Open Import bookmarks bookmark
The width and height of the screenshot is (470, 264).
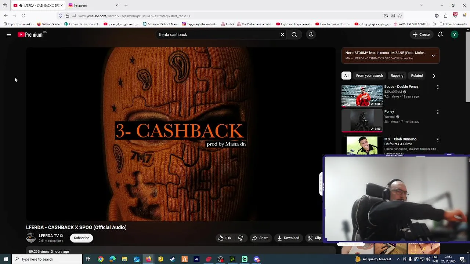point(18,24)
